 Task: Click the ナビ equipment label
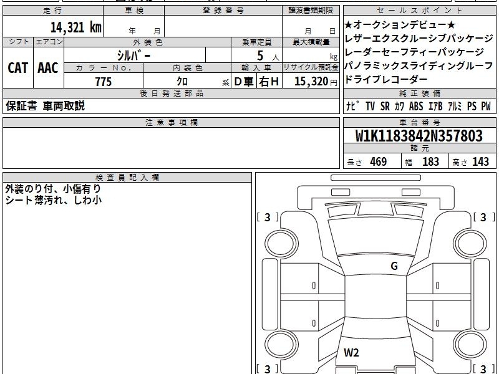click(x=352, y=106)
